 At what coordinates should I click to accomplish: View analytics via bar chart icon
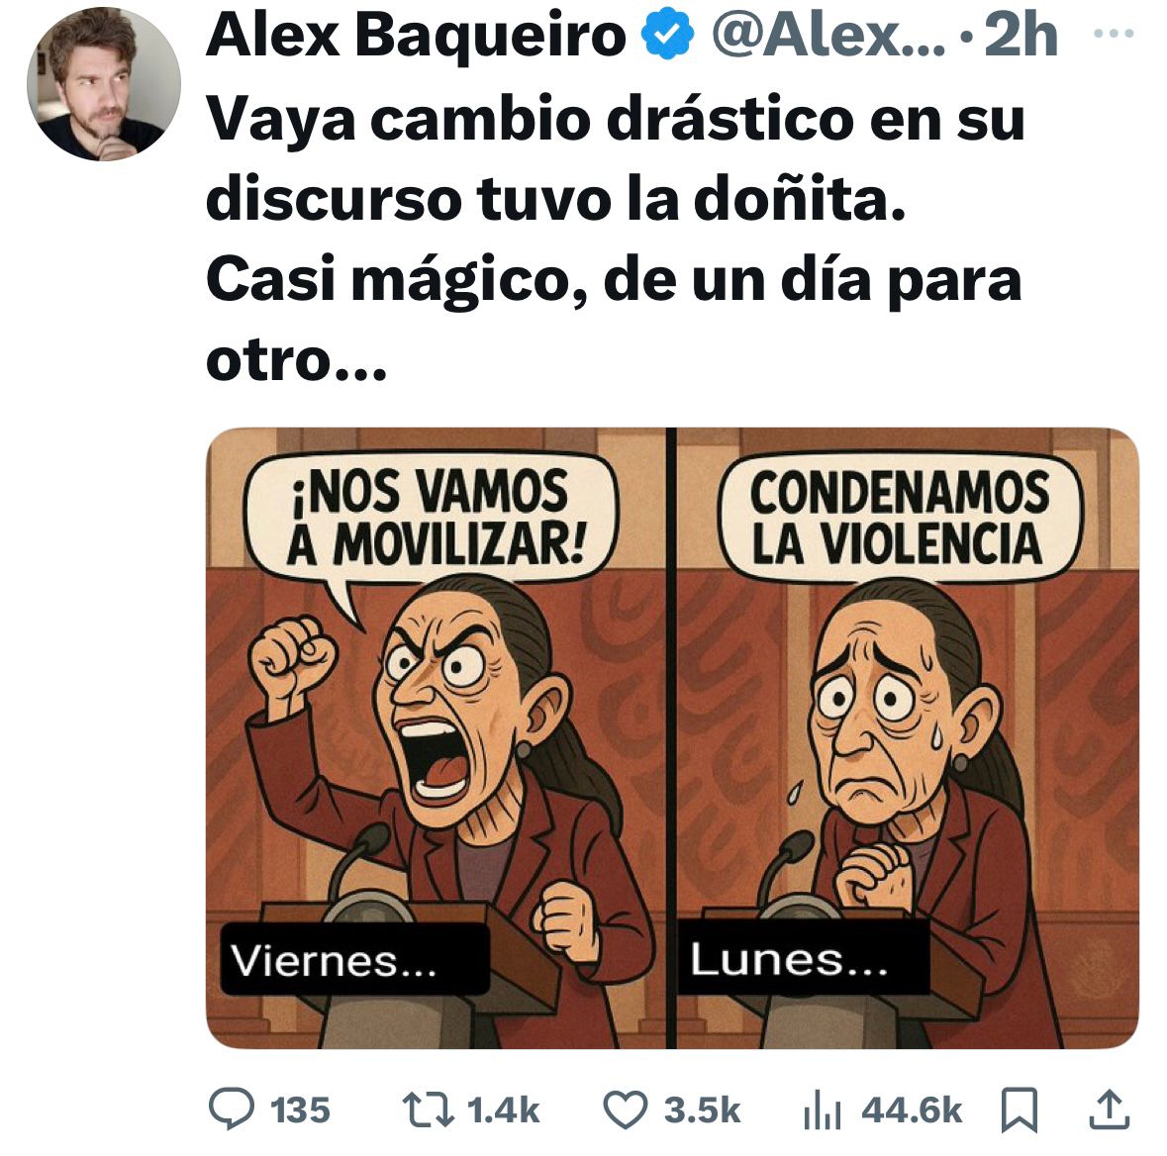(822, 1109)
